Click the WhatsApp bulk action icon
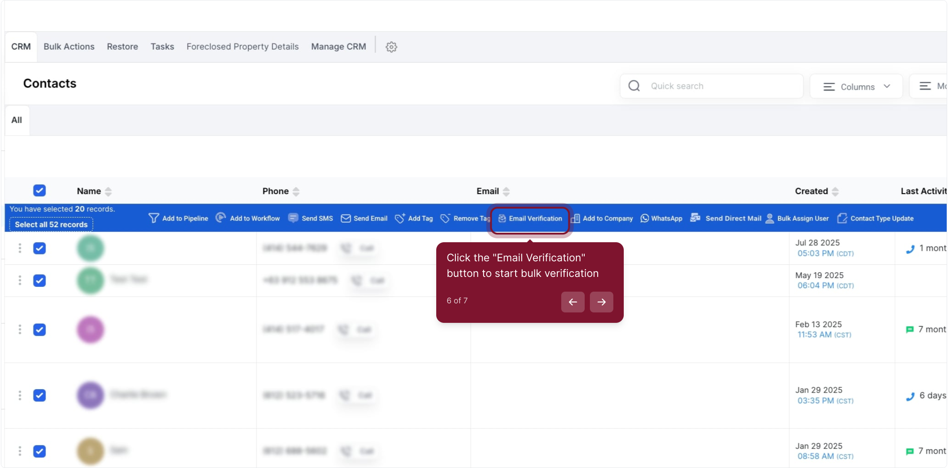948x468 pixels. click(x=645, y=218)
